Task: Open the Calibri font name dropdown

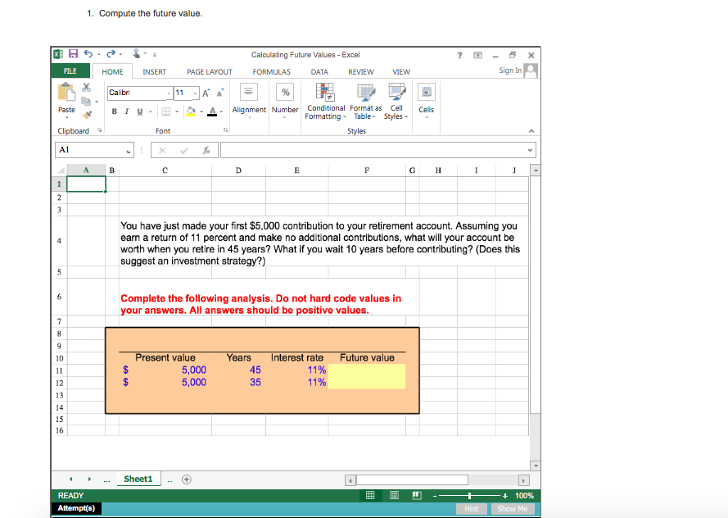Action: [x=168, y=91]
